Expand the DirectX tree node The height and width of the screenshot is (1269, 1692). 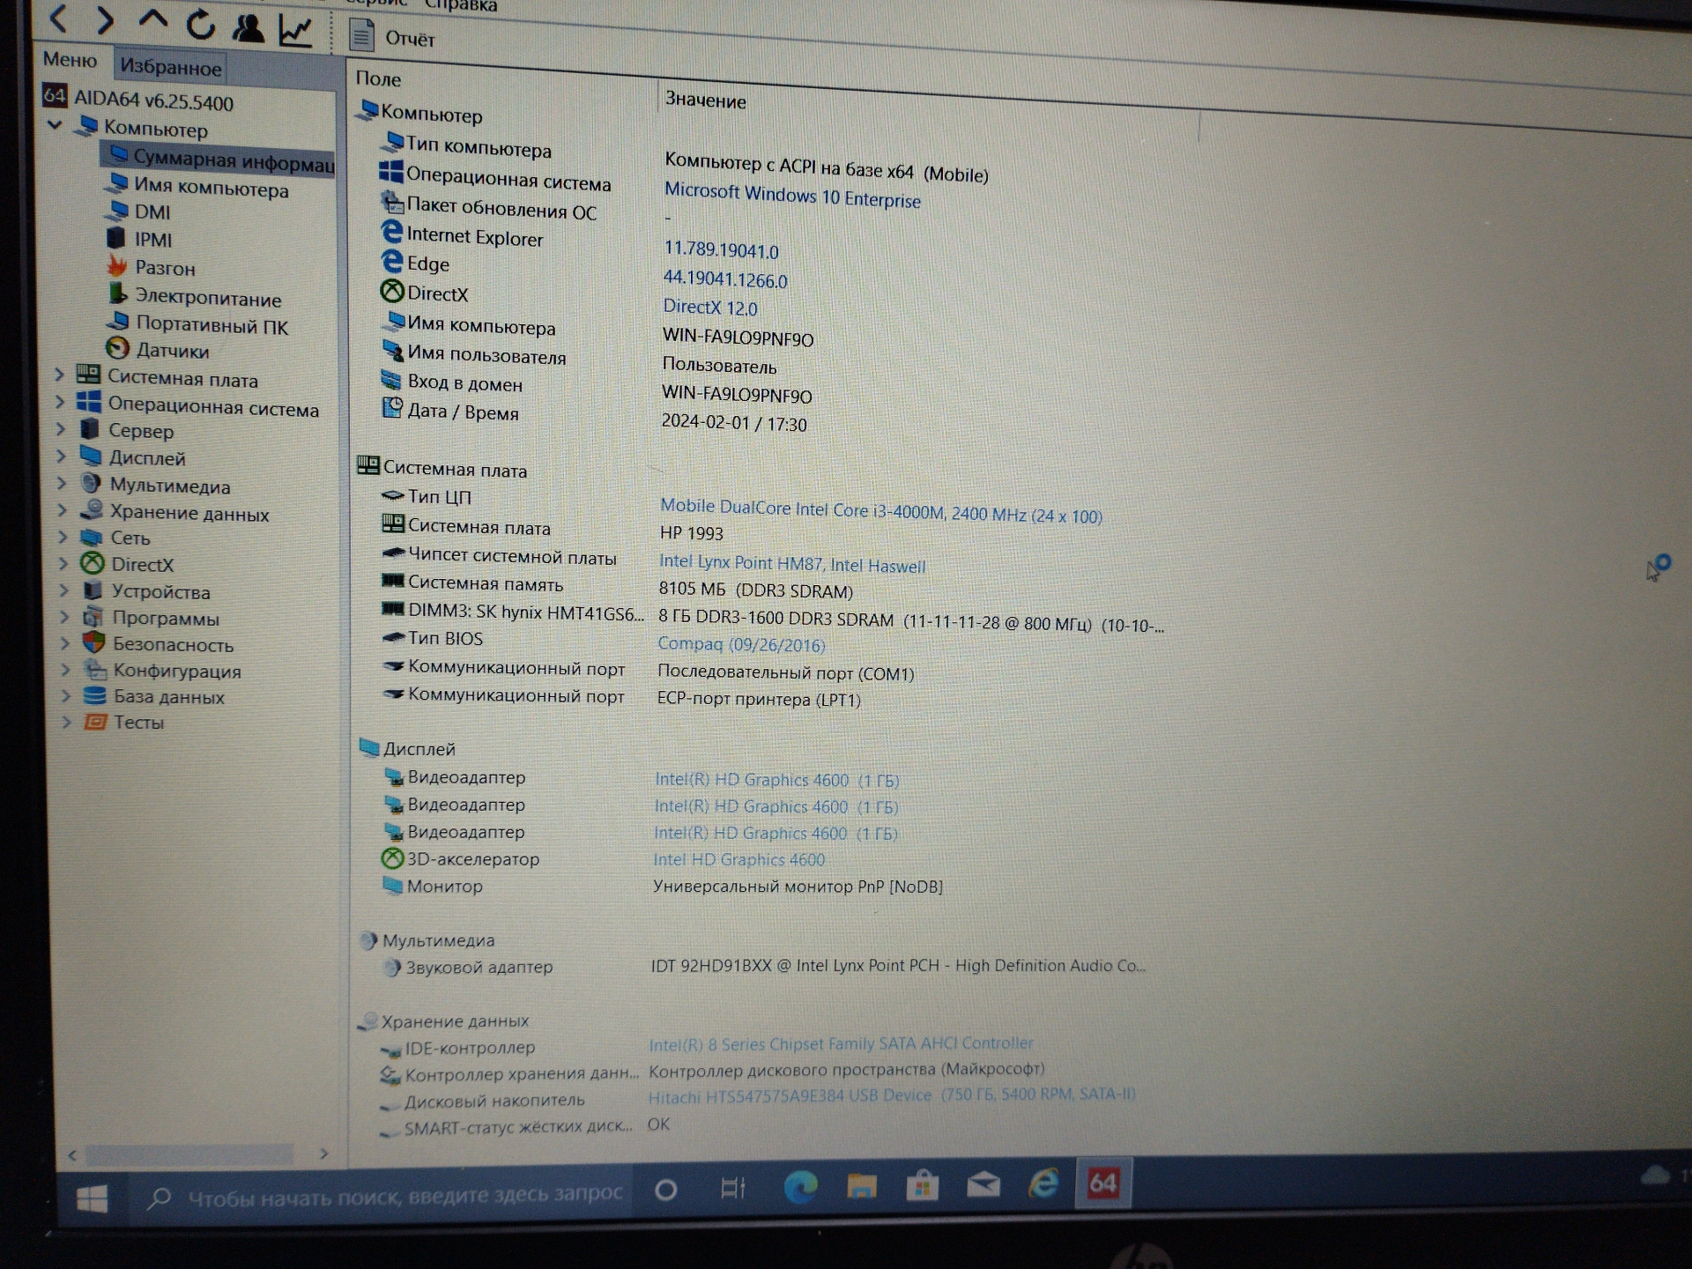pos(63,563)
